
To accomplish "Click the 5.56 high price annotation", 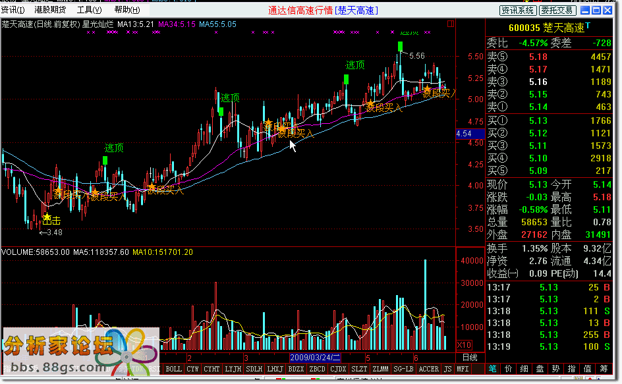I will [416, 56].
